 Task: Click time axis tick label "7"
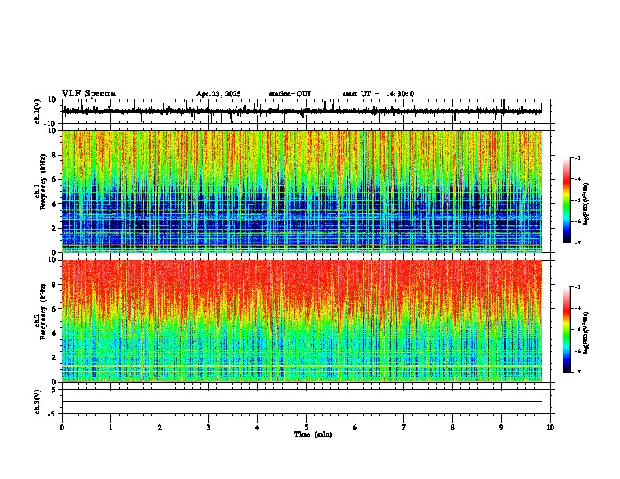[x=404, y=427]
